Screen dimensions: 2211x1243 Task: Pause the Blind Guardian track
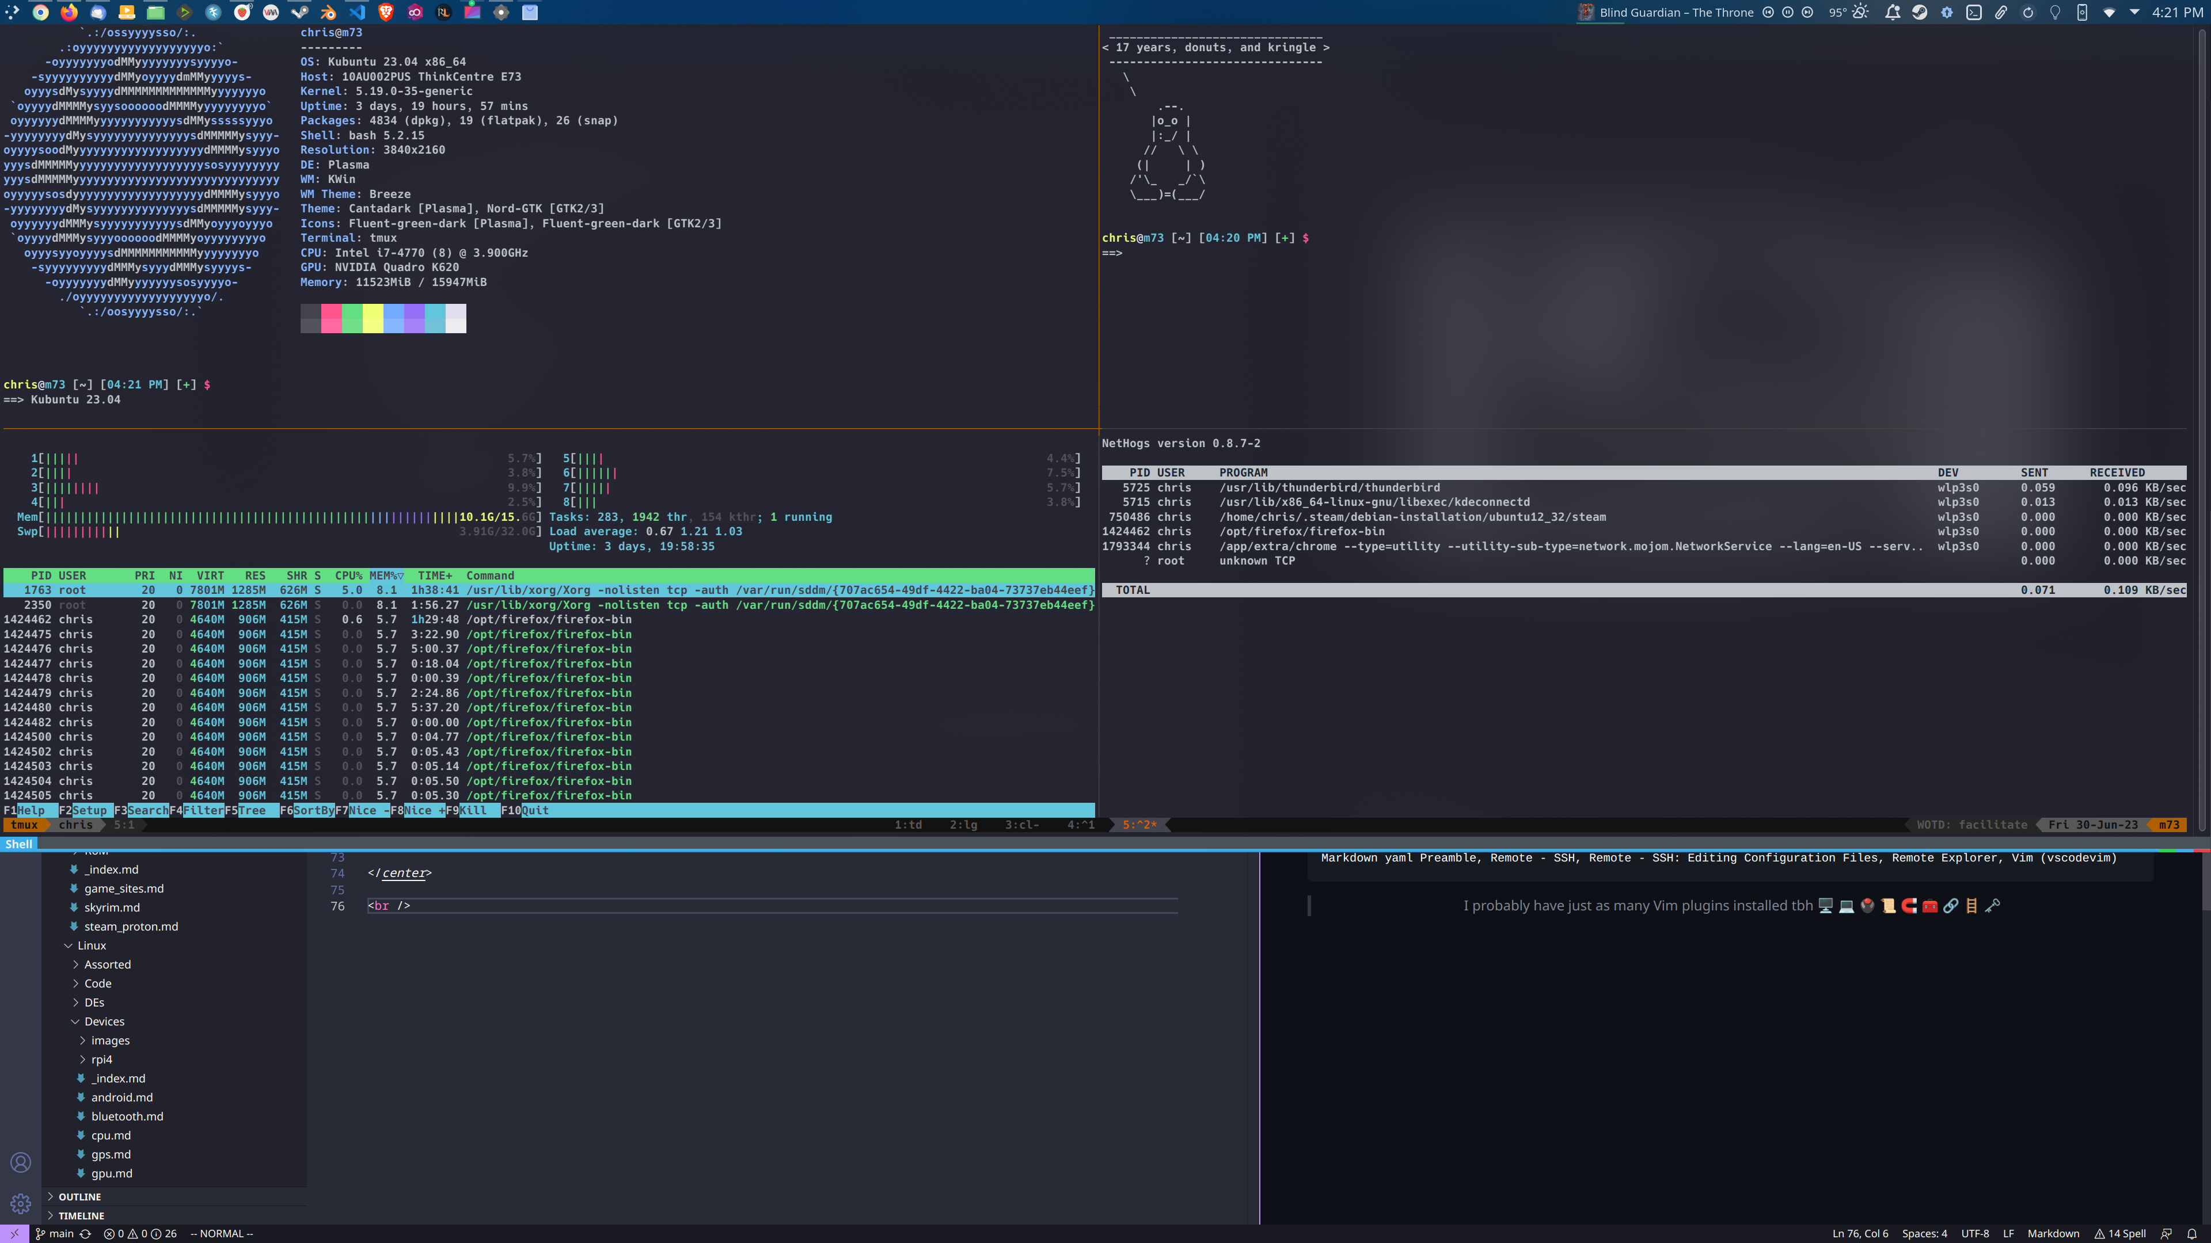pos(1788,12)
